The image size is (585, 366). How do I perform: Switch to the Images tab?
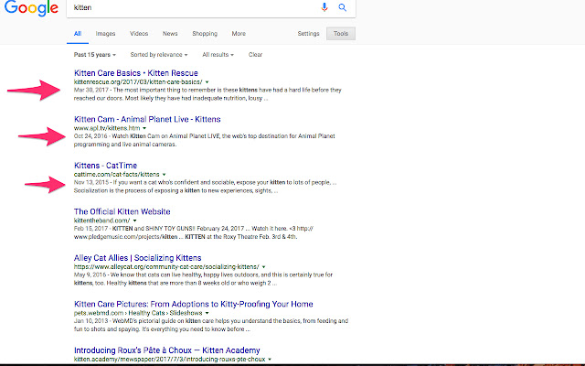click(105, 34)
